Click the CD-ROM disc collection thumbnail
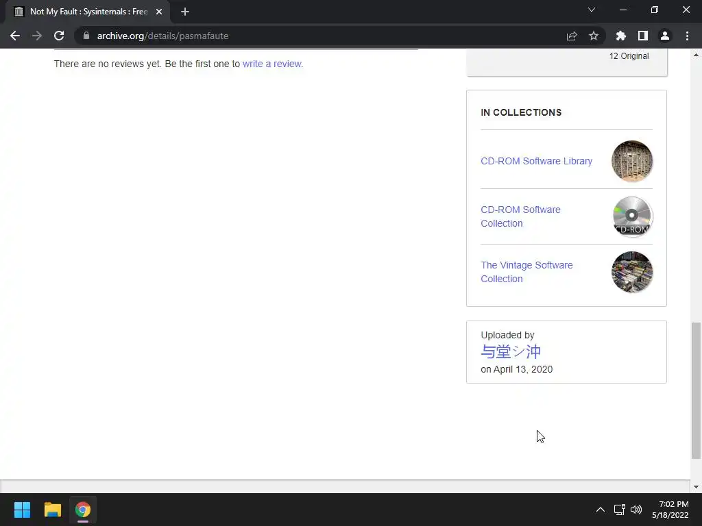702x526 pixels. coord(631,216)
